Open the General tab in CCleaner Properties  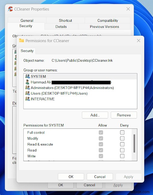27,20
